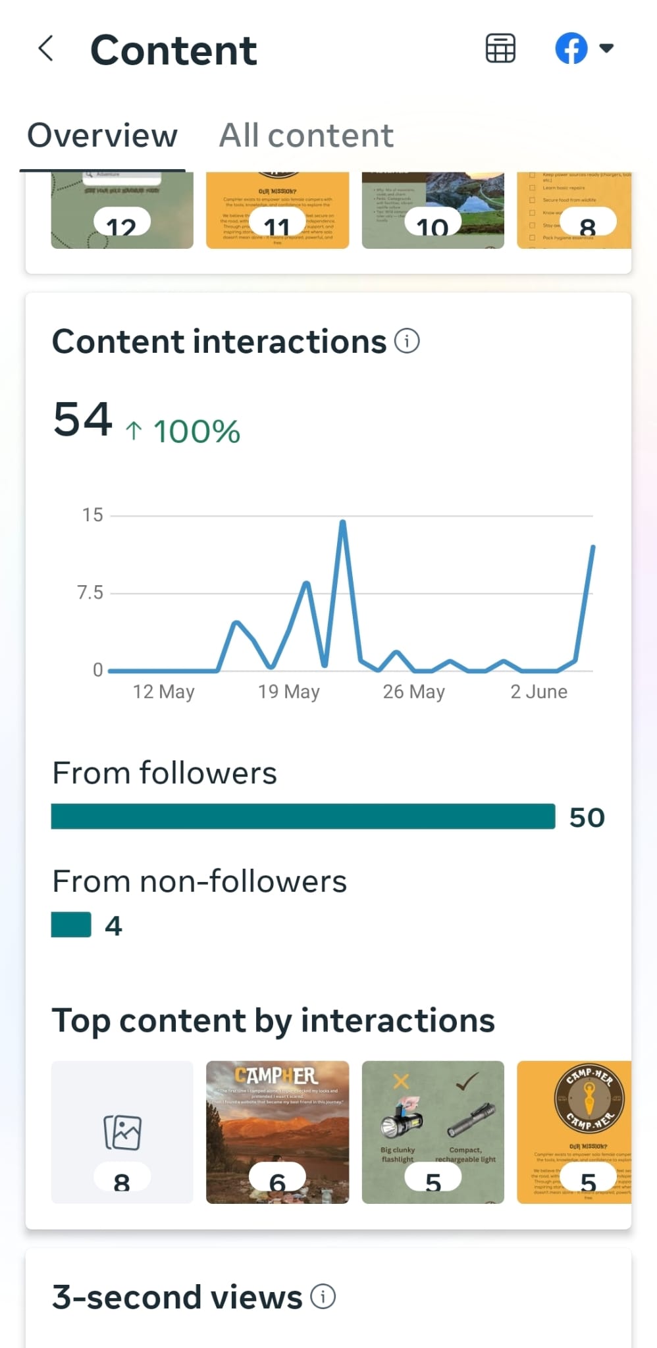Open the CampHer sunset post thumbnail
657x1348 pixels.
tap(277, 1132)
